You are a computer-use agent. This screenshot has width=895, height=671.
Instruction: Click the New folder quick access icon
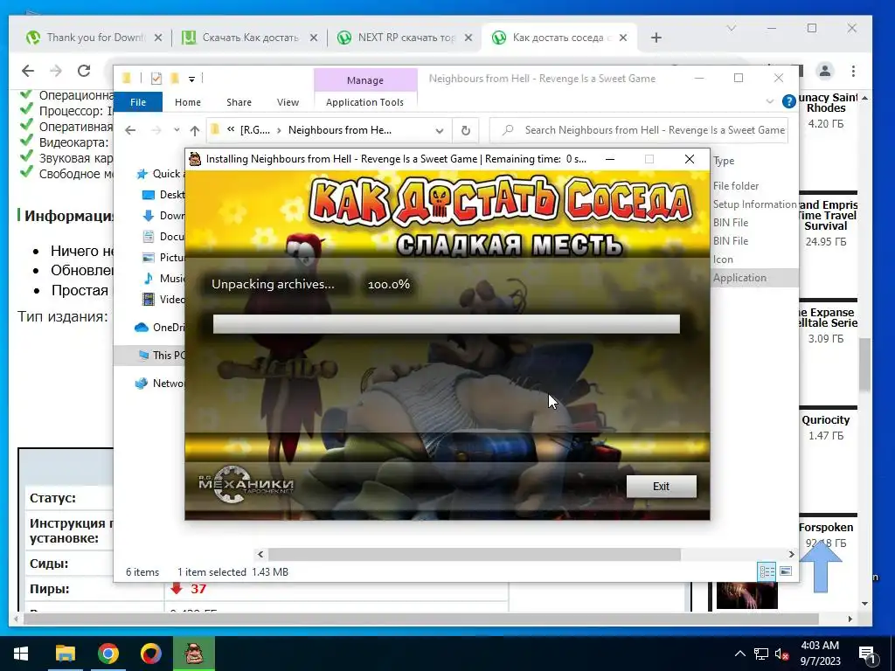[175, 78]
